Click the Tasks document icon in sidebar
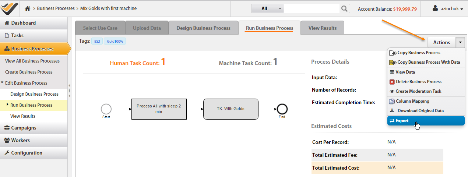 click(7, 35)
